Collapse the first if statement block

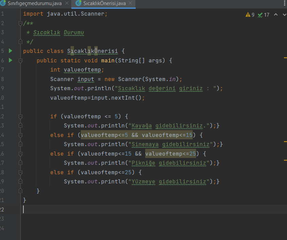(20, 116)
